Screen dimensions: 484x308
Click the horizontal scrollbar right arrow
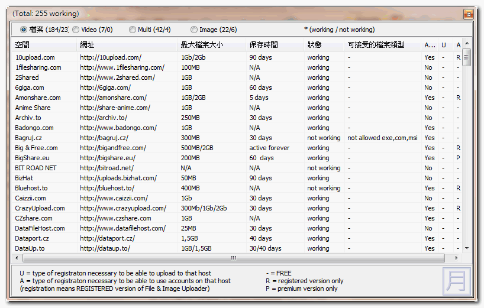coord(457,258)
